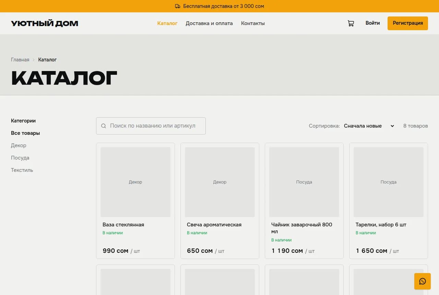The width and height of the screenshot is (439, 295).
Task: Focus the search by name or article field
Action: (x=151, y=126)
